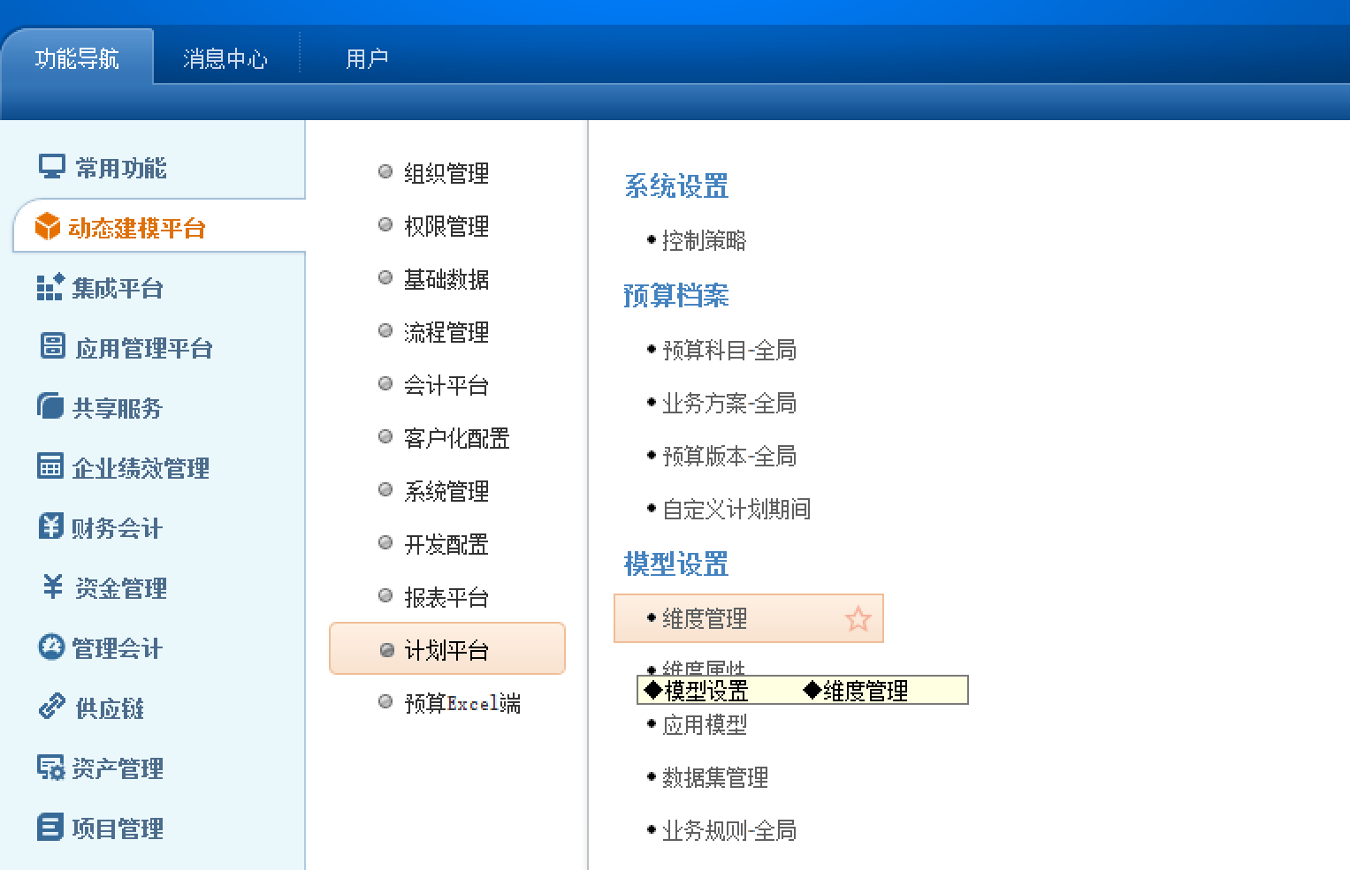The image size is (1350, 870).
Task: Click the chain link icon beside 供应链
Action: point(52,707)
